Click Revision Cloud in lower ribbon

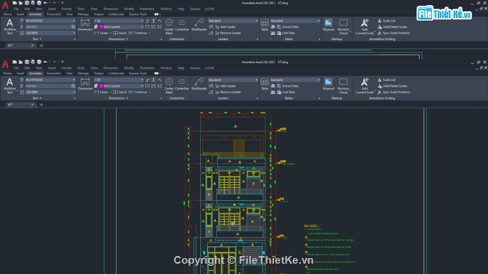pyautogui.click(x=343, y=86)
